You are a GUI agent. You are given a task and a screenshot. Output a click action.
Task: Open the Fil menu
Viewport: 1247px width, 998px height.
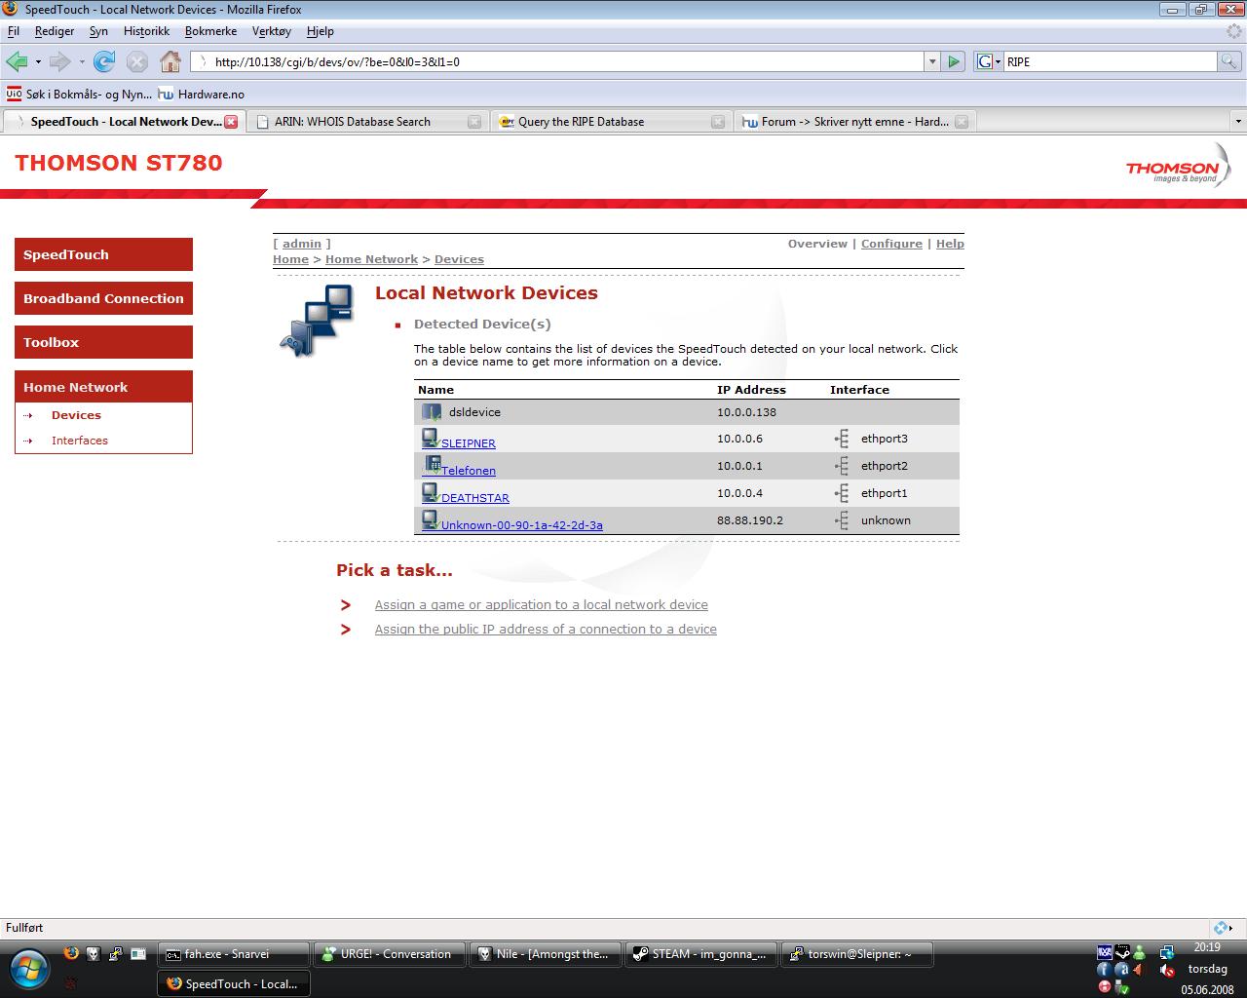coord(14,31)
